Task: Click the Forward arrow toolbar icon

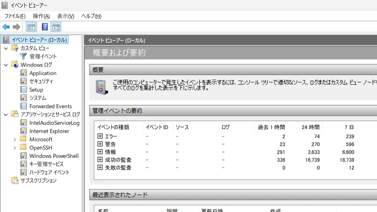Action: (16, 27)
